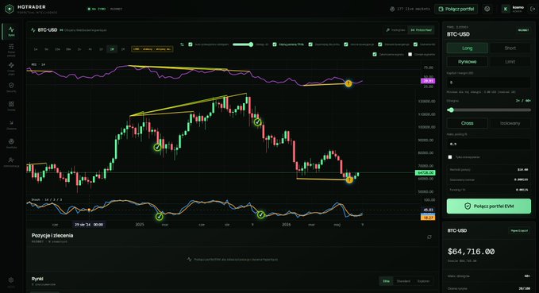Click the Dźwignia leverage slider
The image size is (539, 293).
pos(489,110)
